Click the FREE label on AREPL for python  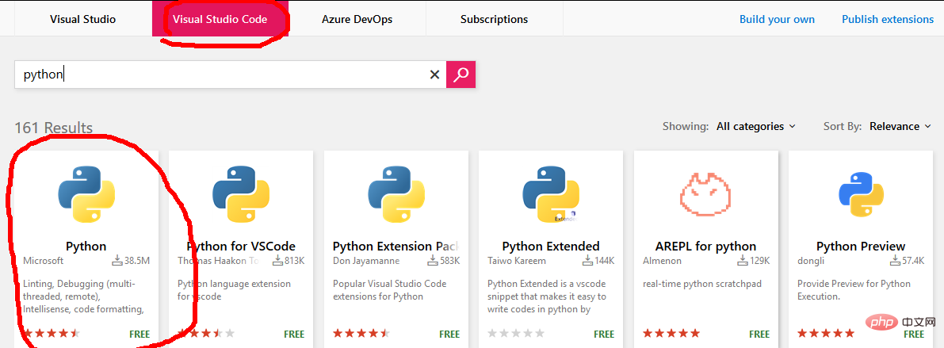pyautogui.click(x=760, y=335)
